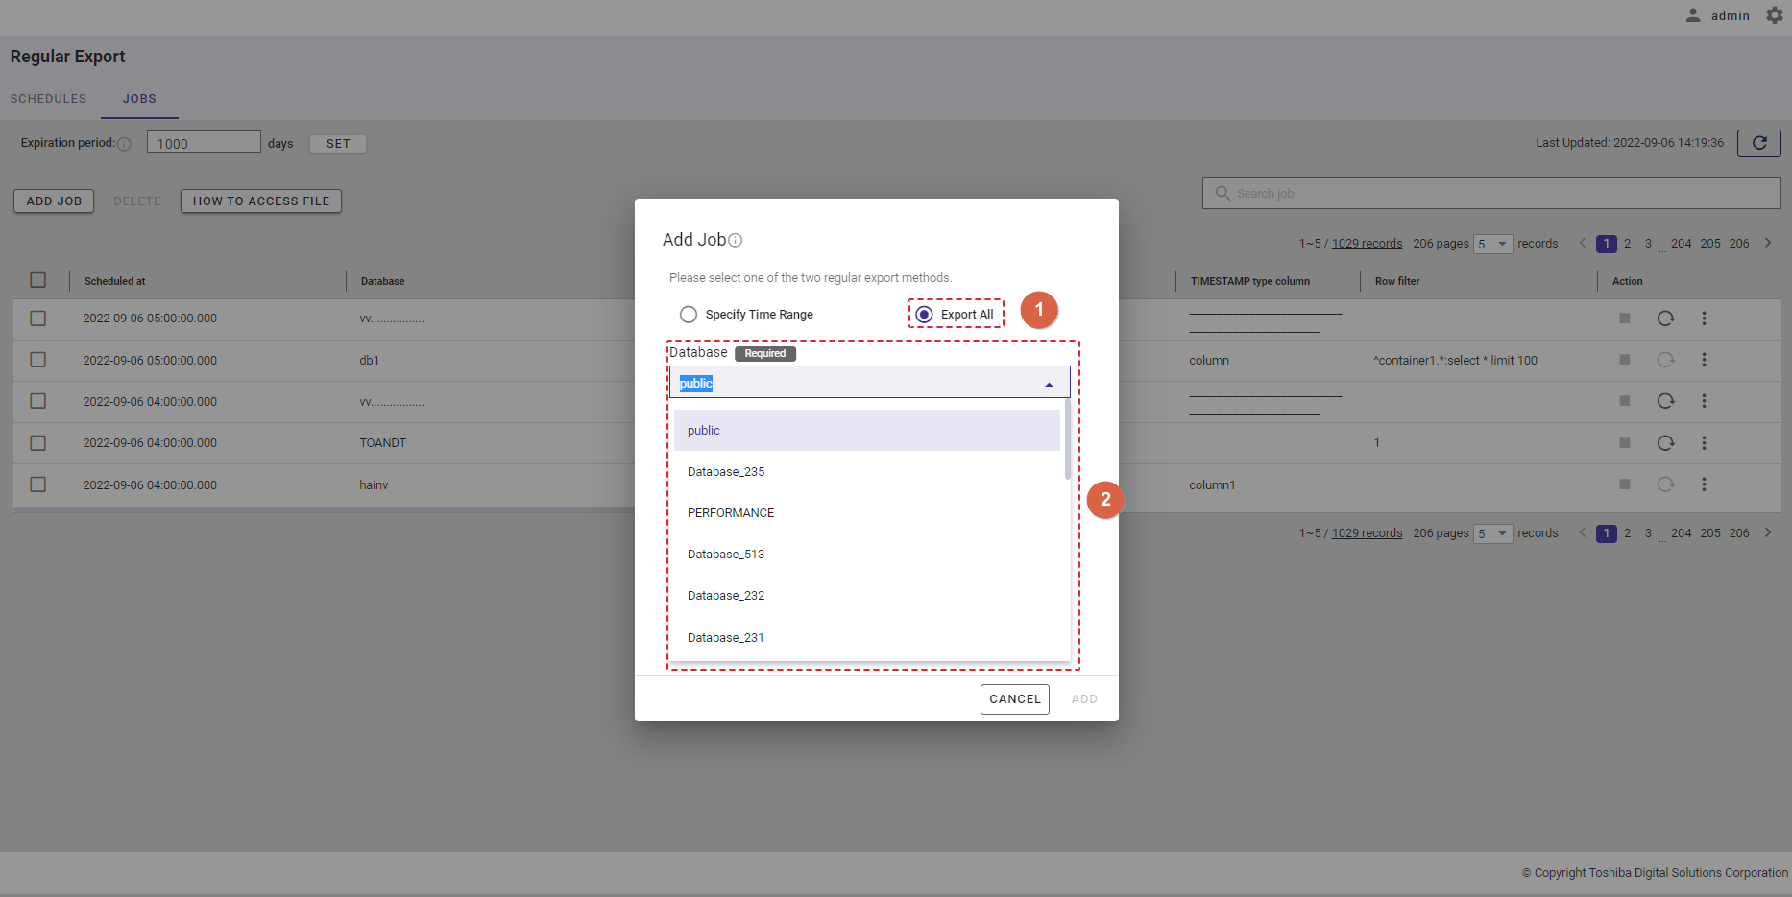Switch to the SCHEDULES tab
Screen dimensions: 1792x897
tap(48, 99)
